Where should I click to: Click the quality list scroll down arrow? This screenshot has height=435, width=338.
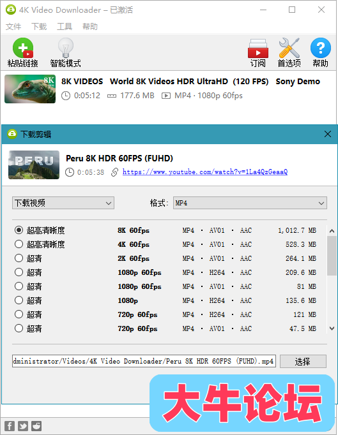(x=332, y=328)
